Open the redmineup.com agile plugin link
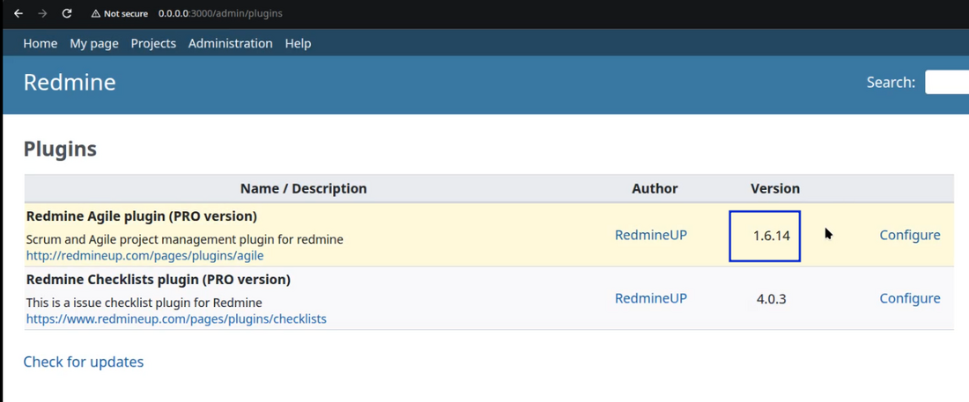Image resolution: width=969 pixels, height=402 pixels. coord(144,255)
